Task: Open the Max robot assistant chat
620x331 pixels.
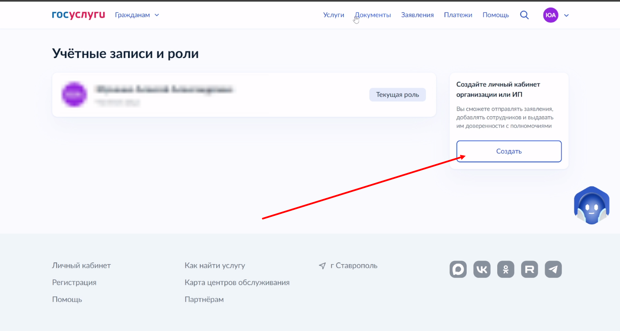Action: [x=592, y=206]
